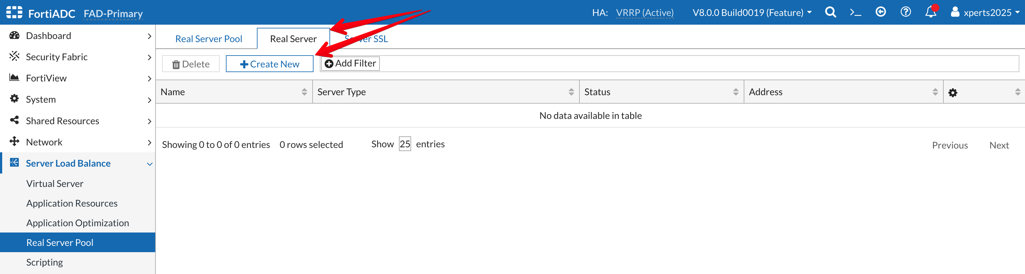Click the notifications bell icon

[x=930, y=12]
